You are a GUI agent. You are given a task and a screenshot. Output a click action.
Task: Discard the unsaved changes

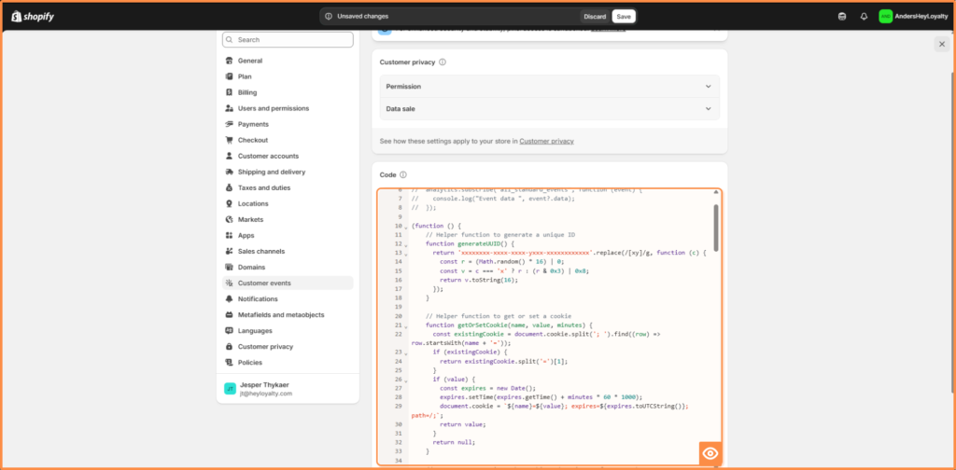(595, 16)
